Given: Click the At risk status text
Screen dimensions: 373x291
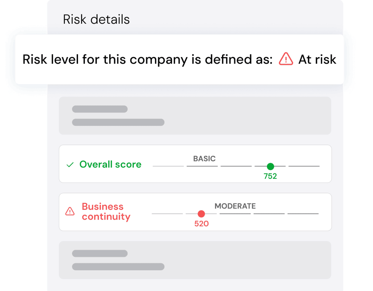Looking at the screenshot, I should click(x=317, y=59).
